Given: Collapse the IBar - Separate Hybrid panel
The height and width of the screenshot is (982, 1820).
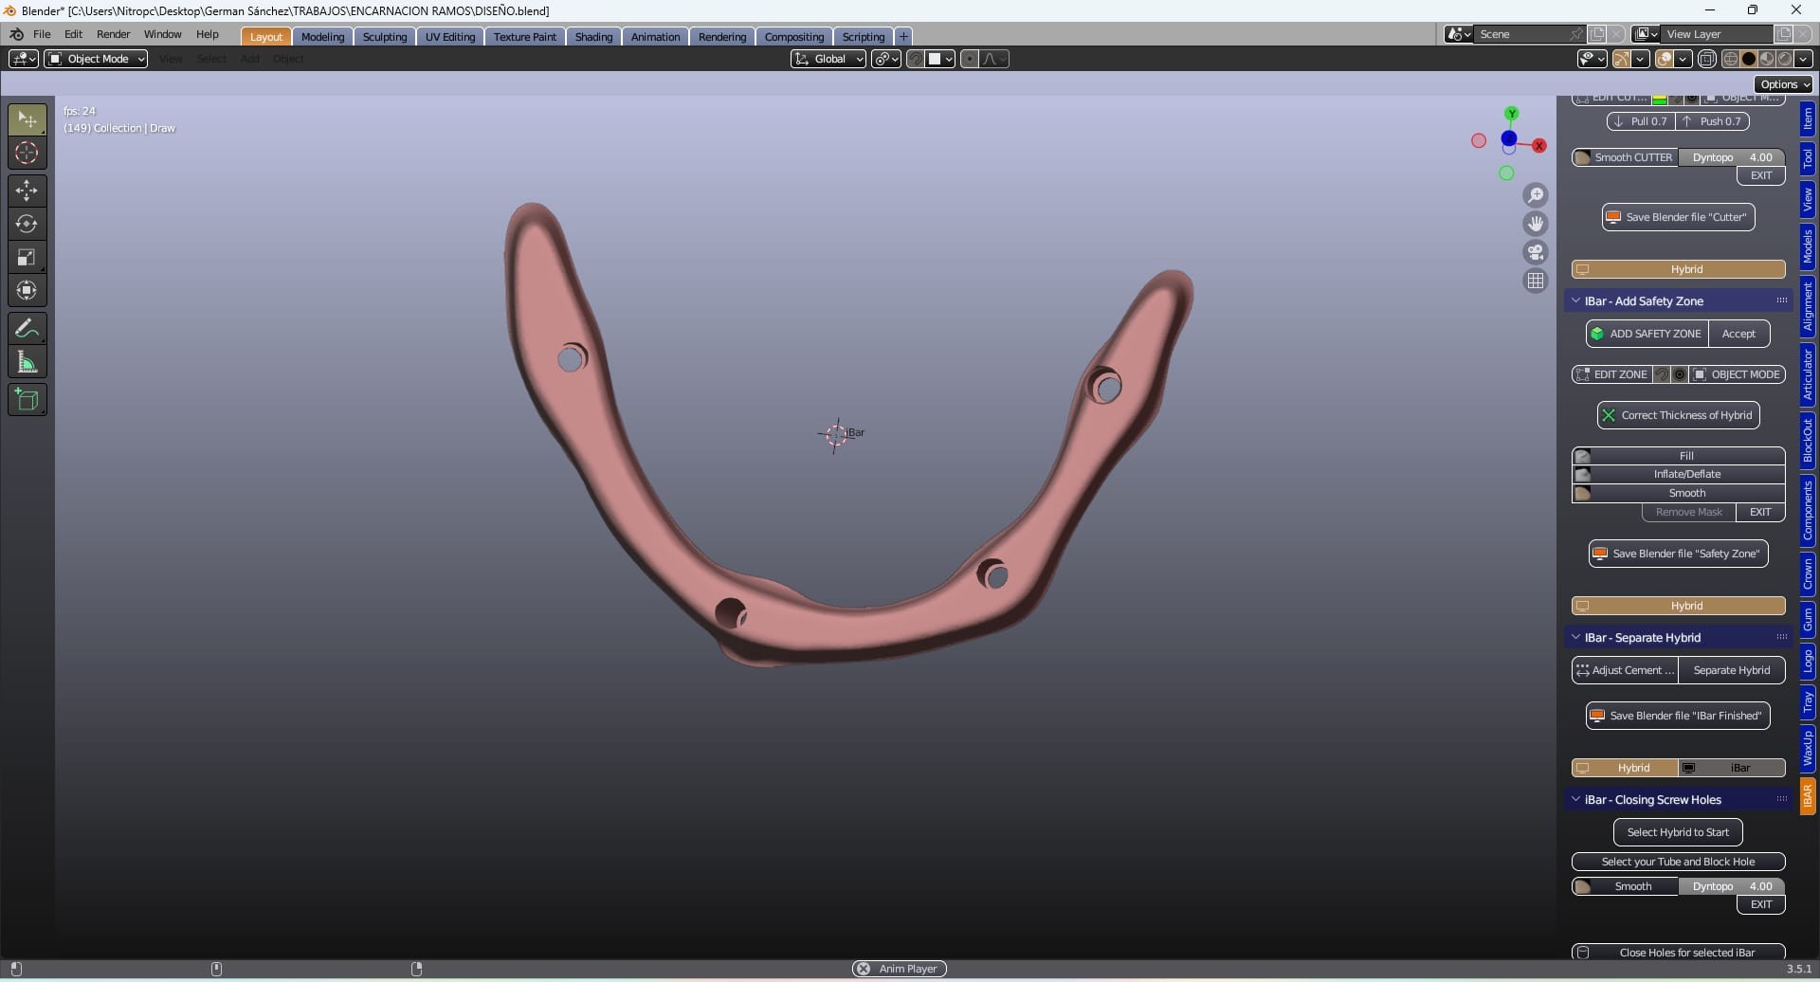Looking at the screenshot, I should pyautogui.click(x=1576, y=638).
